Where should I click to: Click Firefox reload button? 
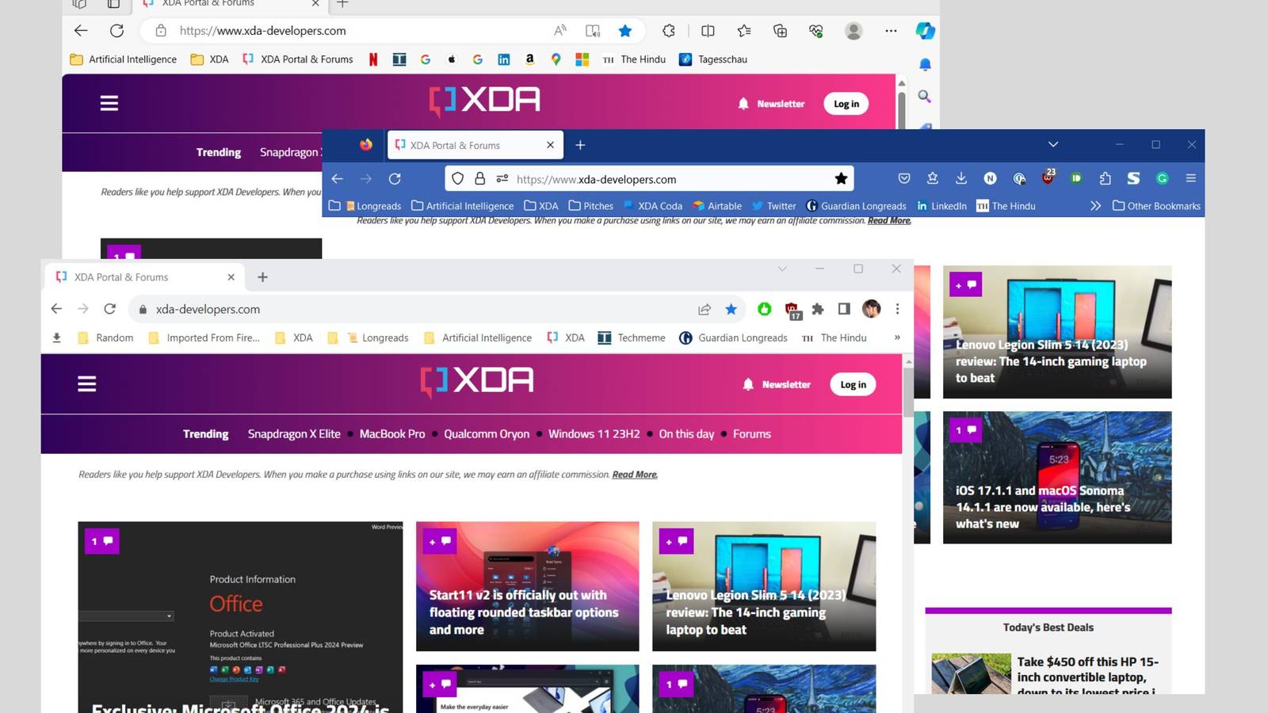395,179
